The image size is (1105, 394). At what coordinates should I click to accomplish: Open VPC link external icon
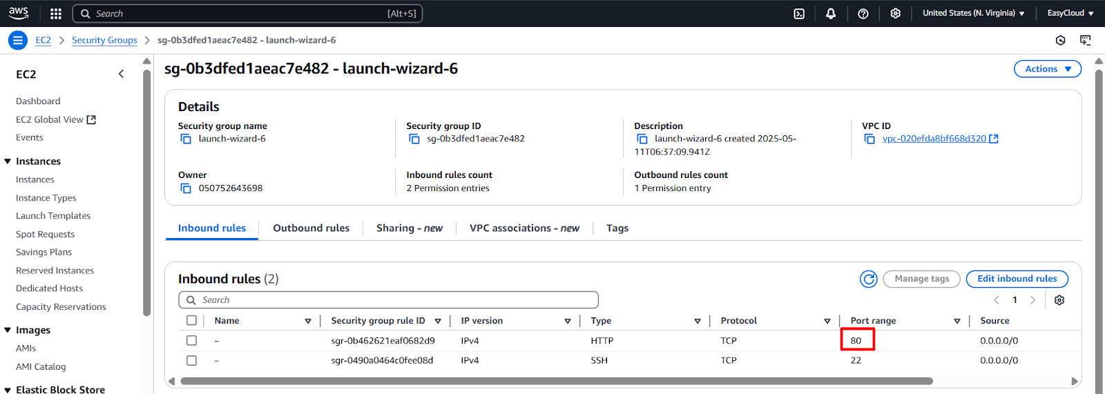click(x=994, y=139)
